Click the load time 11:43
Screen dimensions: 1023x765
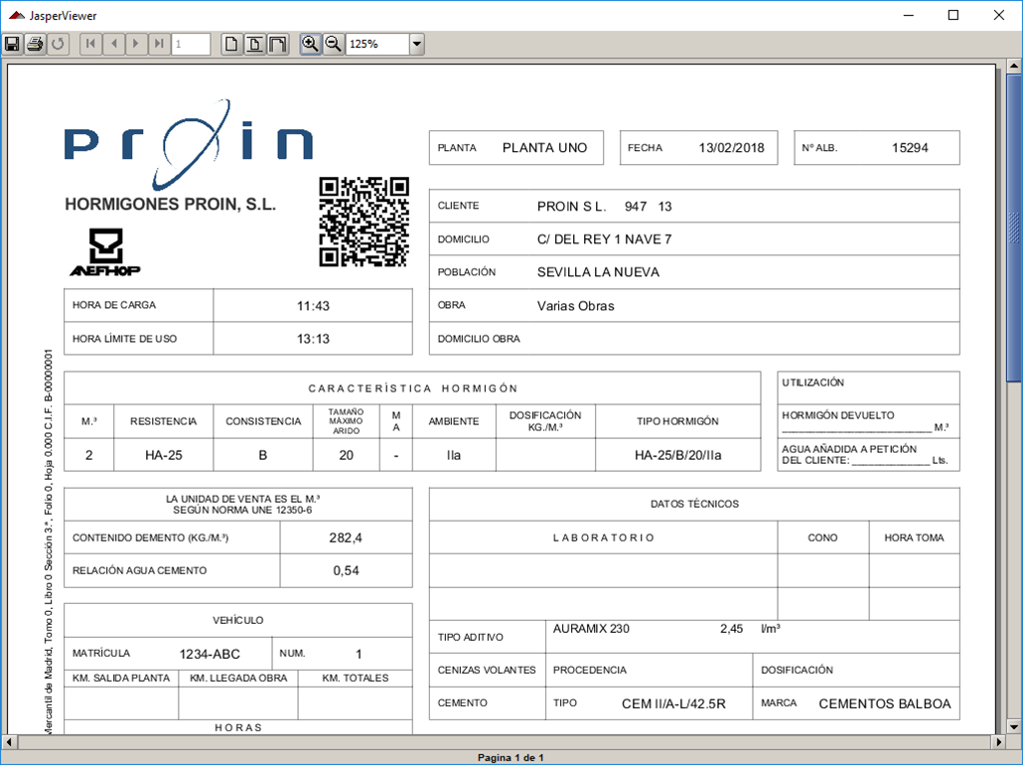coord(313,306)
